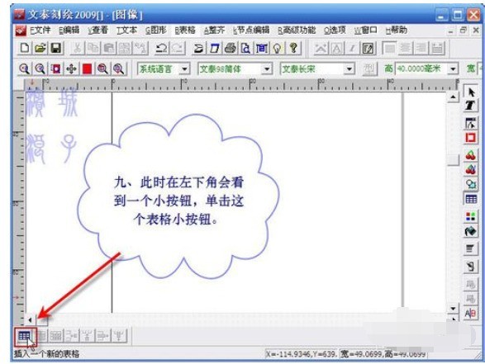Select the node edit tool
Image resolution: width=485 pixels, height=364 pixels.
click(471, 123)
